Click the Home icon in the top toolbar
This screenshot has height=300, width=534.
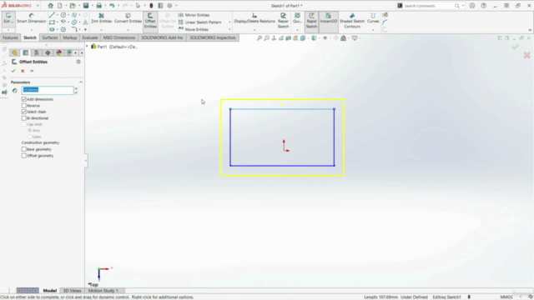point(50,6)
